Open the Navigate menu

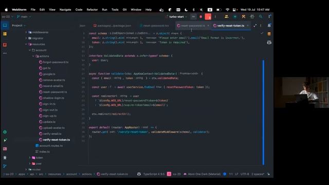tap(65, 10)
